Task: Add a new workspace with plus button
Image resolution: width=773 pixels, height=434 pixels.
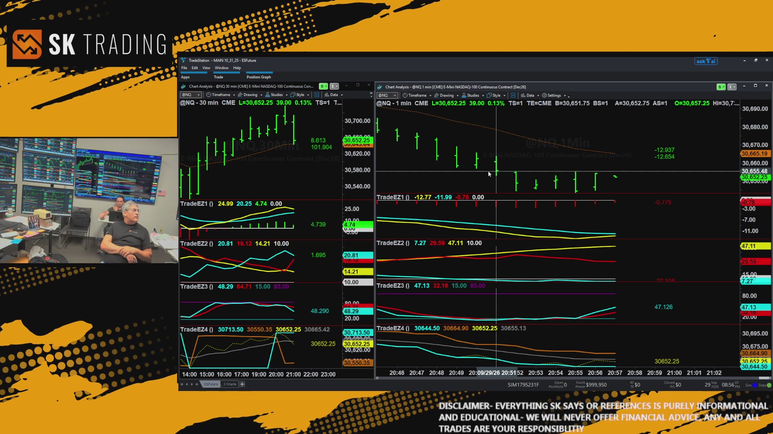Action: coord(242,384)
